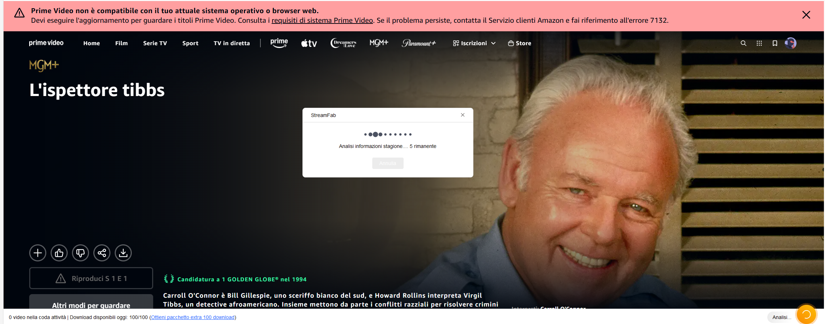Open the Paramount+ channel

click(419, 43)
